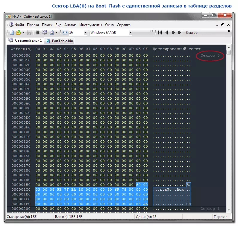Open the Окно menu

pyautogui.click(x=109, y=25)
